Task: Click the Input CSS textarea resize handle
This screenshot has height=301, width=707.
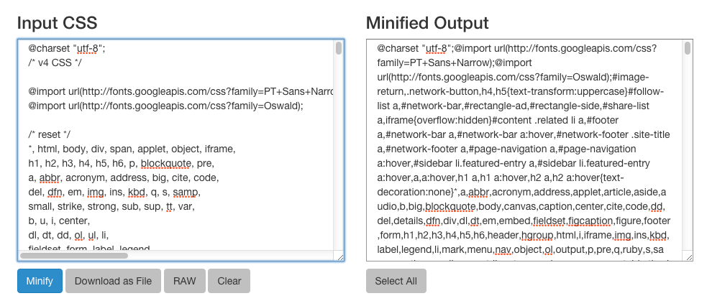Action: (340, 257)
